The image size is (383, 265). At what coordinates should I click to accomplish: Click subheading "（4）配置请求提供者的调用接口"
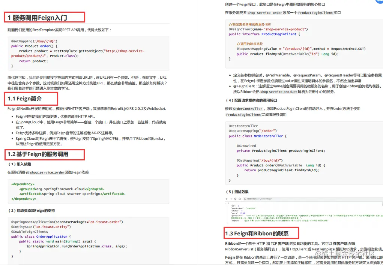pyautogui.click(x=251, y=100)
